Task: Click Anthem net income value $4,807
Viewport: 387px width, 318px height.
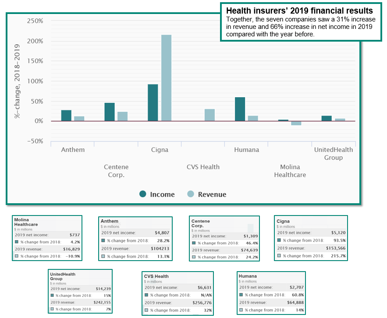Action: [x=162, y=233]
